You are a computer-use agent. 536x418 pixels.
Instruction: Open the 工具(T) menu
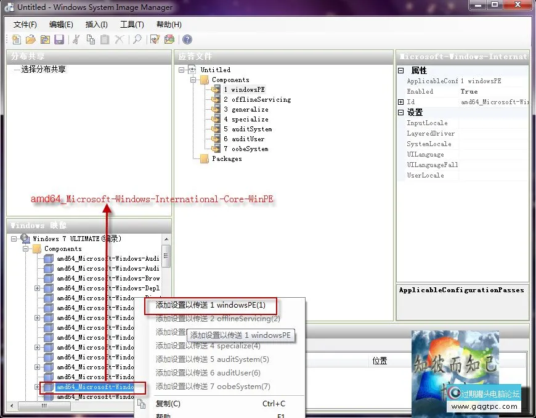pos(132,25)
